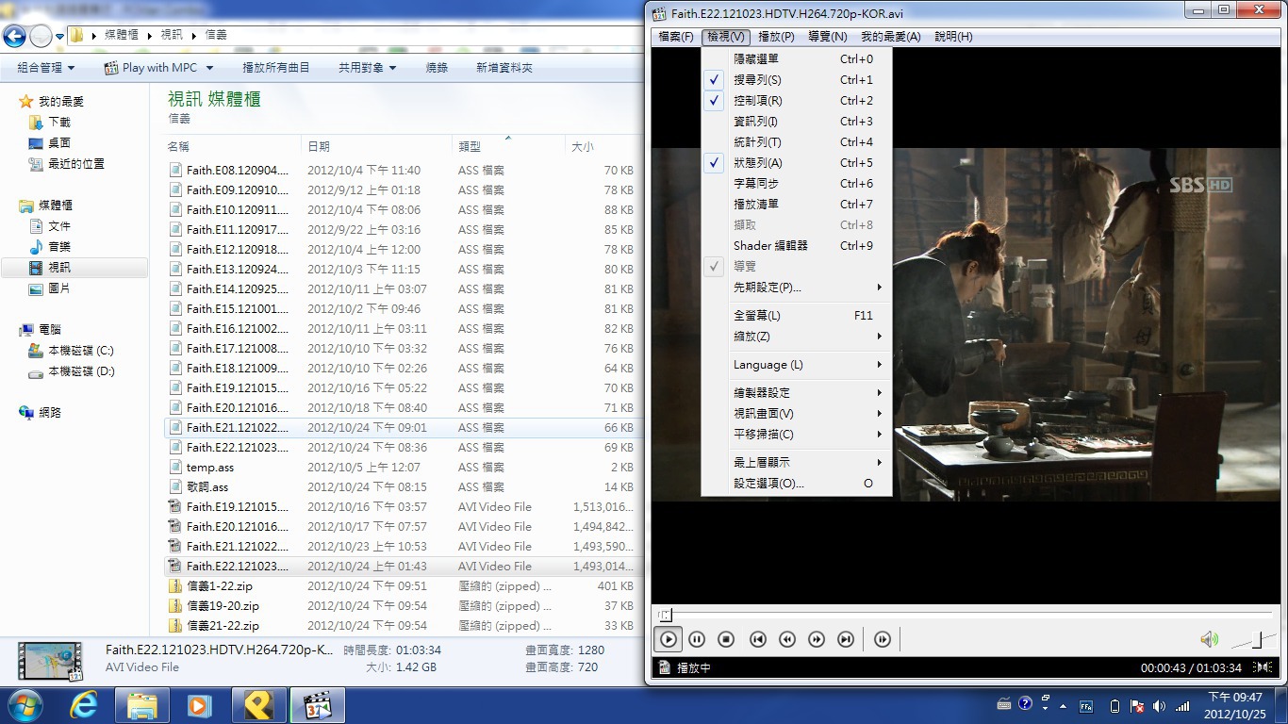The image size is (1288, 724).
Task: Expand the 視訊畫面(V) submenu
Action: click(x=797, y=414)
